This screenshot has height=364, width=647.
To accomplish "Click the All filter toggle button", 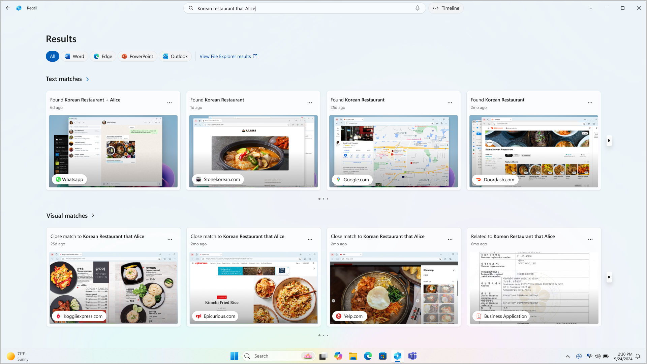I will tap(53, 56).
